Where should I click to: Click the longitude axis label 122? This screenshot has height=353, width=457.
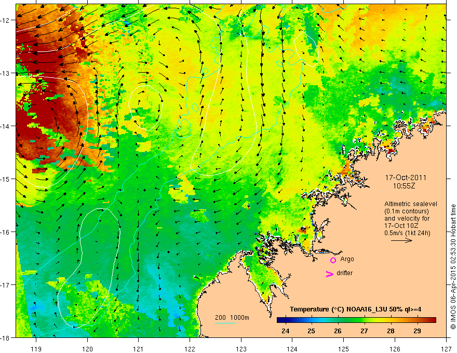click(x=190, y=349)
